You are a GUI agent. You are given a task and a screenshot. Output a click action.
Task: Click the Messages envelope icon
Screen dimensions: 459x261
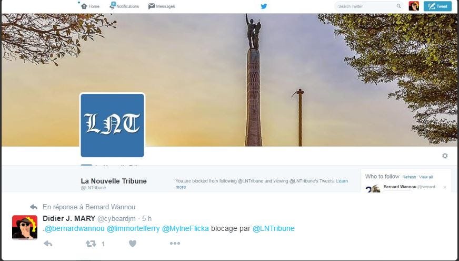(x=152, y=6)
